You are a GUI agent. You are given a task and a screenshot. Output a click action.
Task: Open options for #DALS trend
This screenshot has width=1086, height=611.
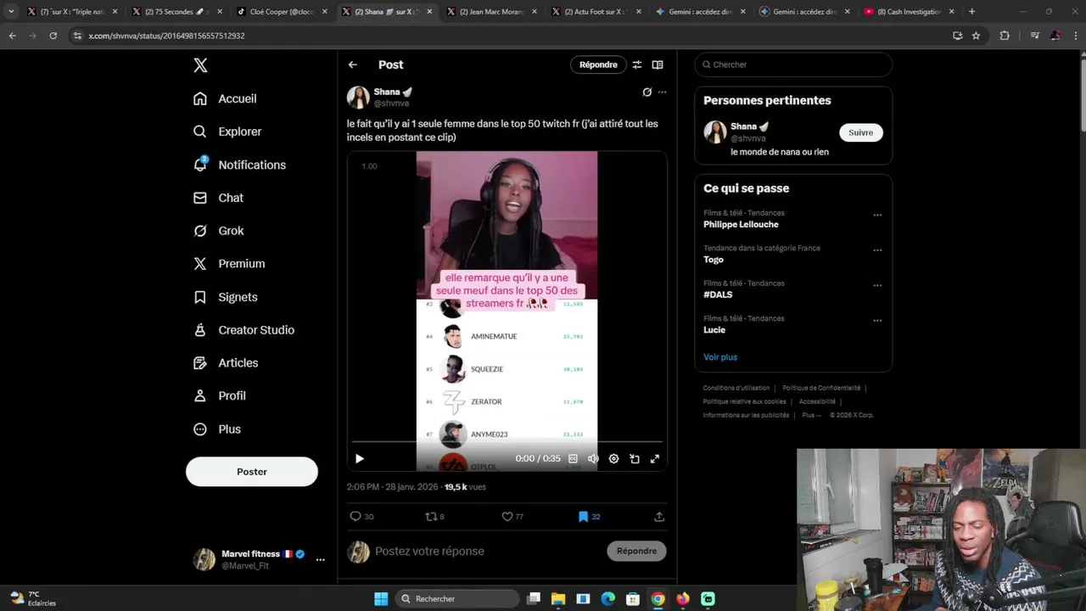click(x=877, y=286)
